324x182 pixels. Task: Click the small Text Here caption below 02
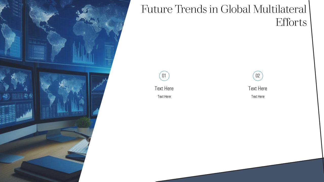point(258,97)
